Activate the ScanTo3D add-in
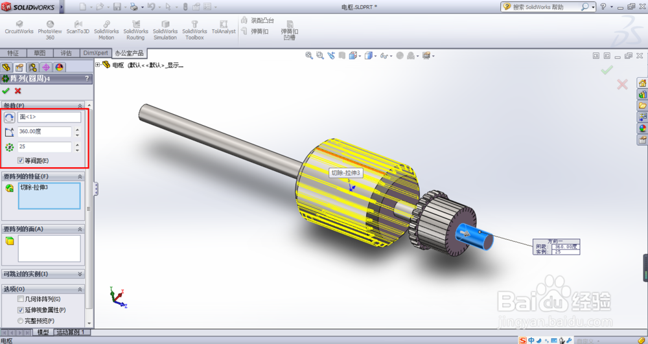648x344 pixels. pyautogui.click(x=78, y=28)
